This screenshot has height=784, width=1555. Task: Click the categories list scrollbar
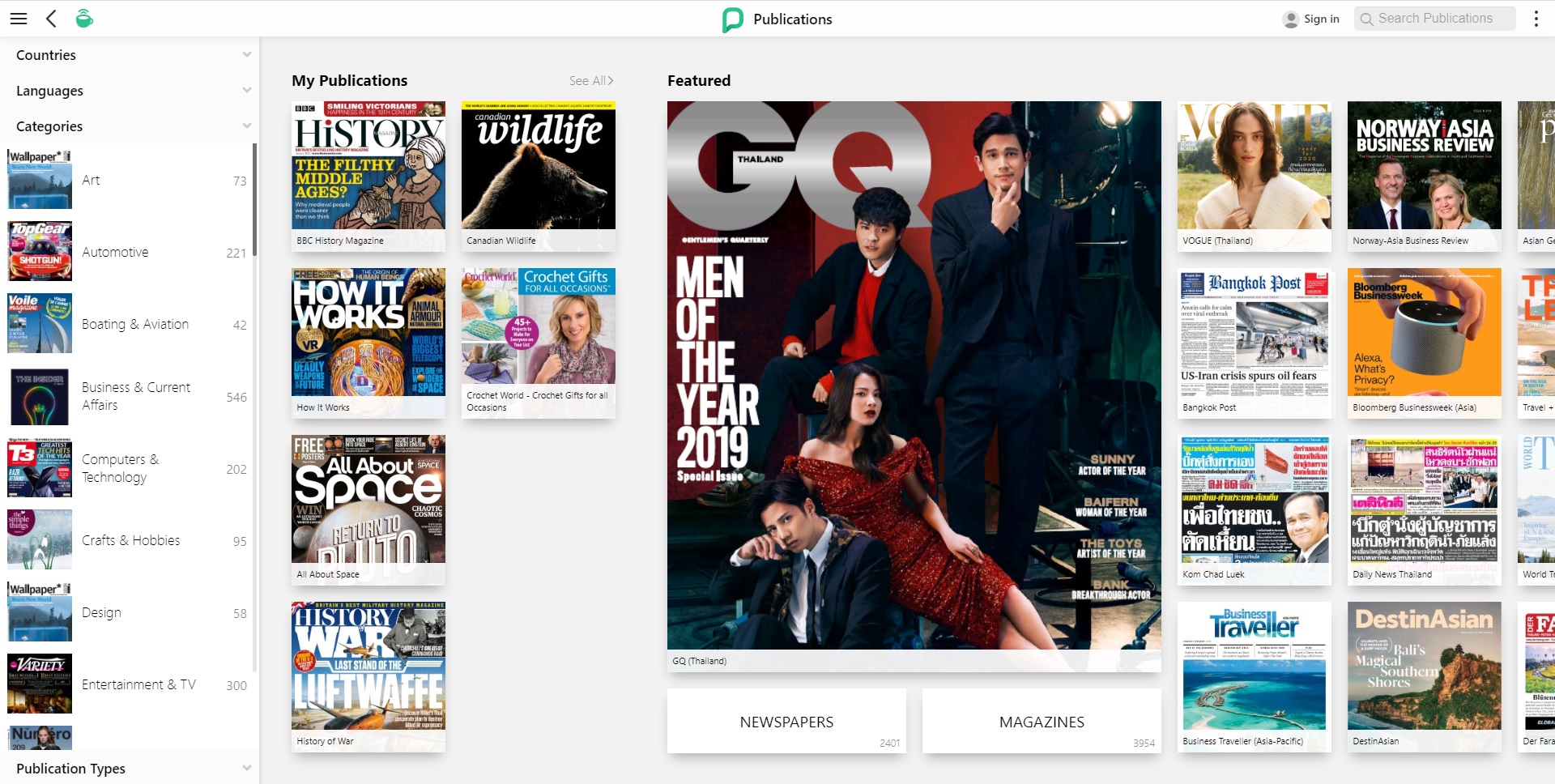tap(255, 200)
